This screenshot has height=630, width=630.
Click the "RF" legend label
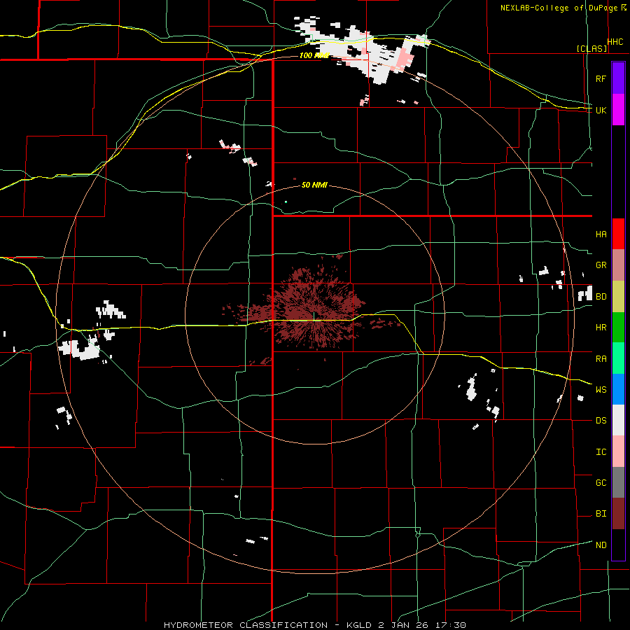point(601,78)
